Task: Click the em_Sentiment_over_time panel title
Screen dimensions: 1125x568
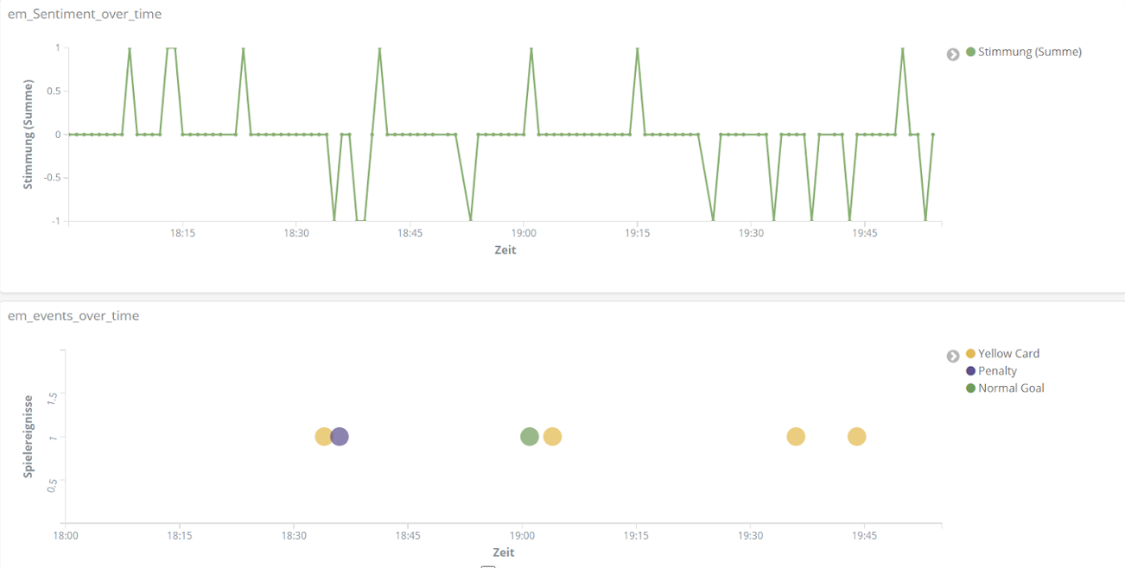Action: click(x=85, y=15)
